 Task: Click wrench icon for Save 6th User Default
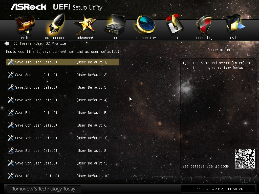click(x=11, y=125)
